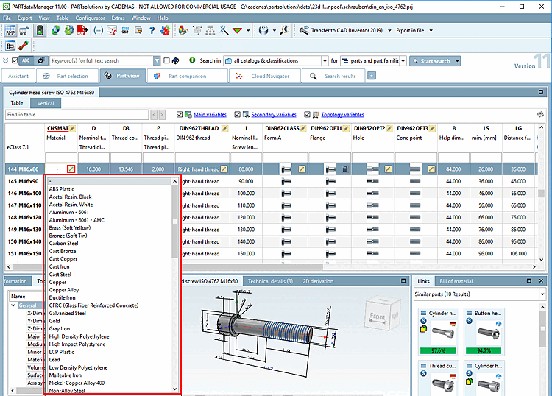Viewport: 552px width, 396px height.
Task: Click the PDF export icon in toolbar
Action: point(83,31)
